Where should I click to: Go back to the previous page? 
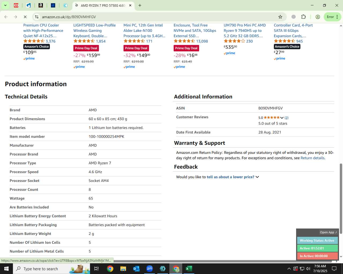[x=6, y=17]
